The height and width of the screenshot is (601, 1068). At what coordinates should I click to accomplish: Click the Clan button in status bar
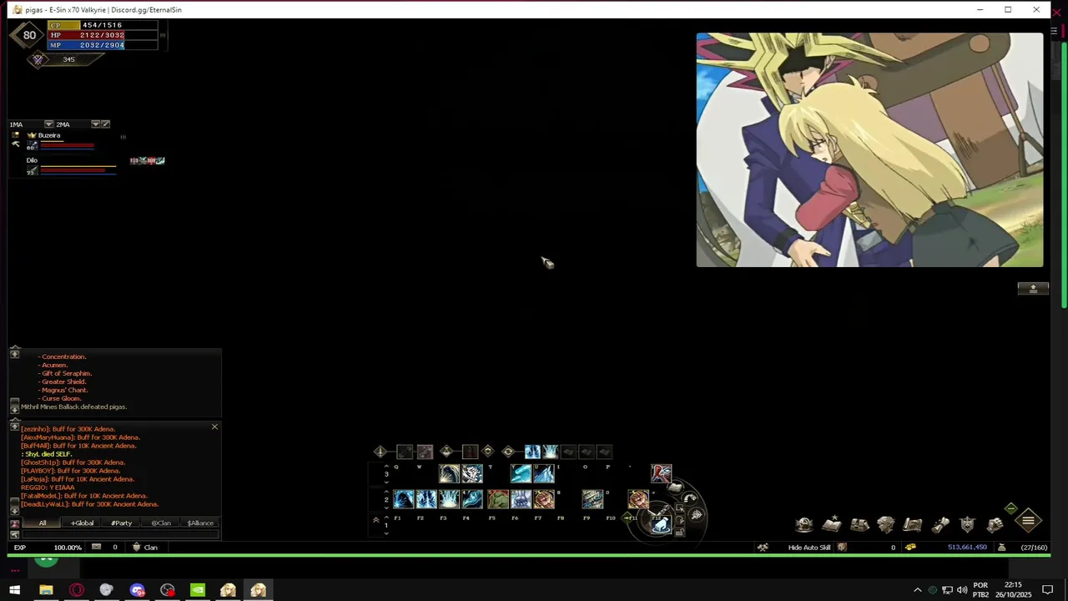point(144,548)
